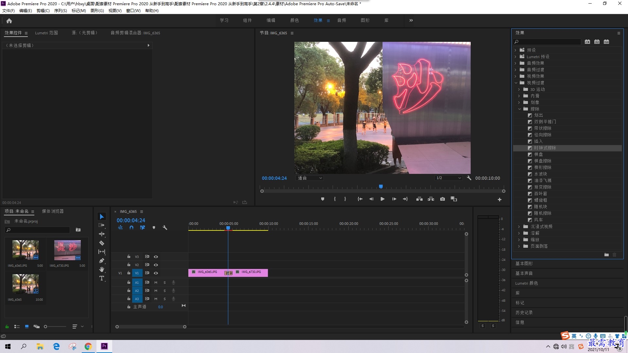Open the Lumetri 颜色 panel

click(x=527, y=283)
